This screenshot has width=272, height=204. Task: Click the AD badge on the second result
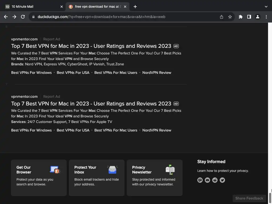(x=176, y=104)
